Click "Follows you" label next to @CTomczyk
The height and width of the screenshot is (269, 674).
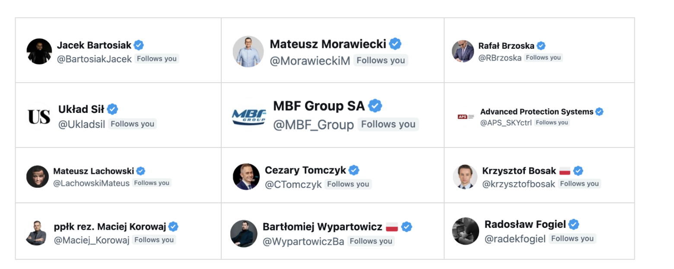[x=348, y=184]
